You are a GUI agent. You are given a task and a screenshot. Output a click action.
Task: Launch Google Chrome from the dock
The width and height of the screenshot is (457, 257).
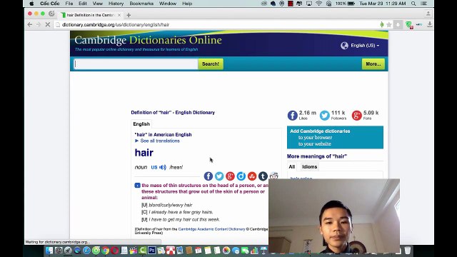click(105, 250)
